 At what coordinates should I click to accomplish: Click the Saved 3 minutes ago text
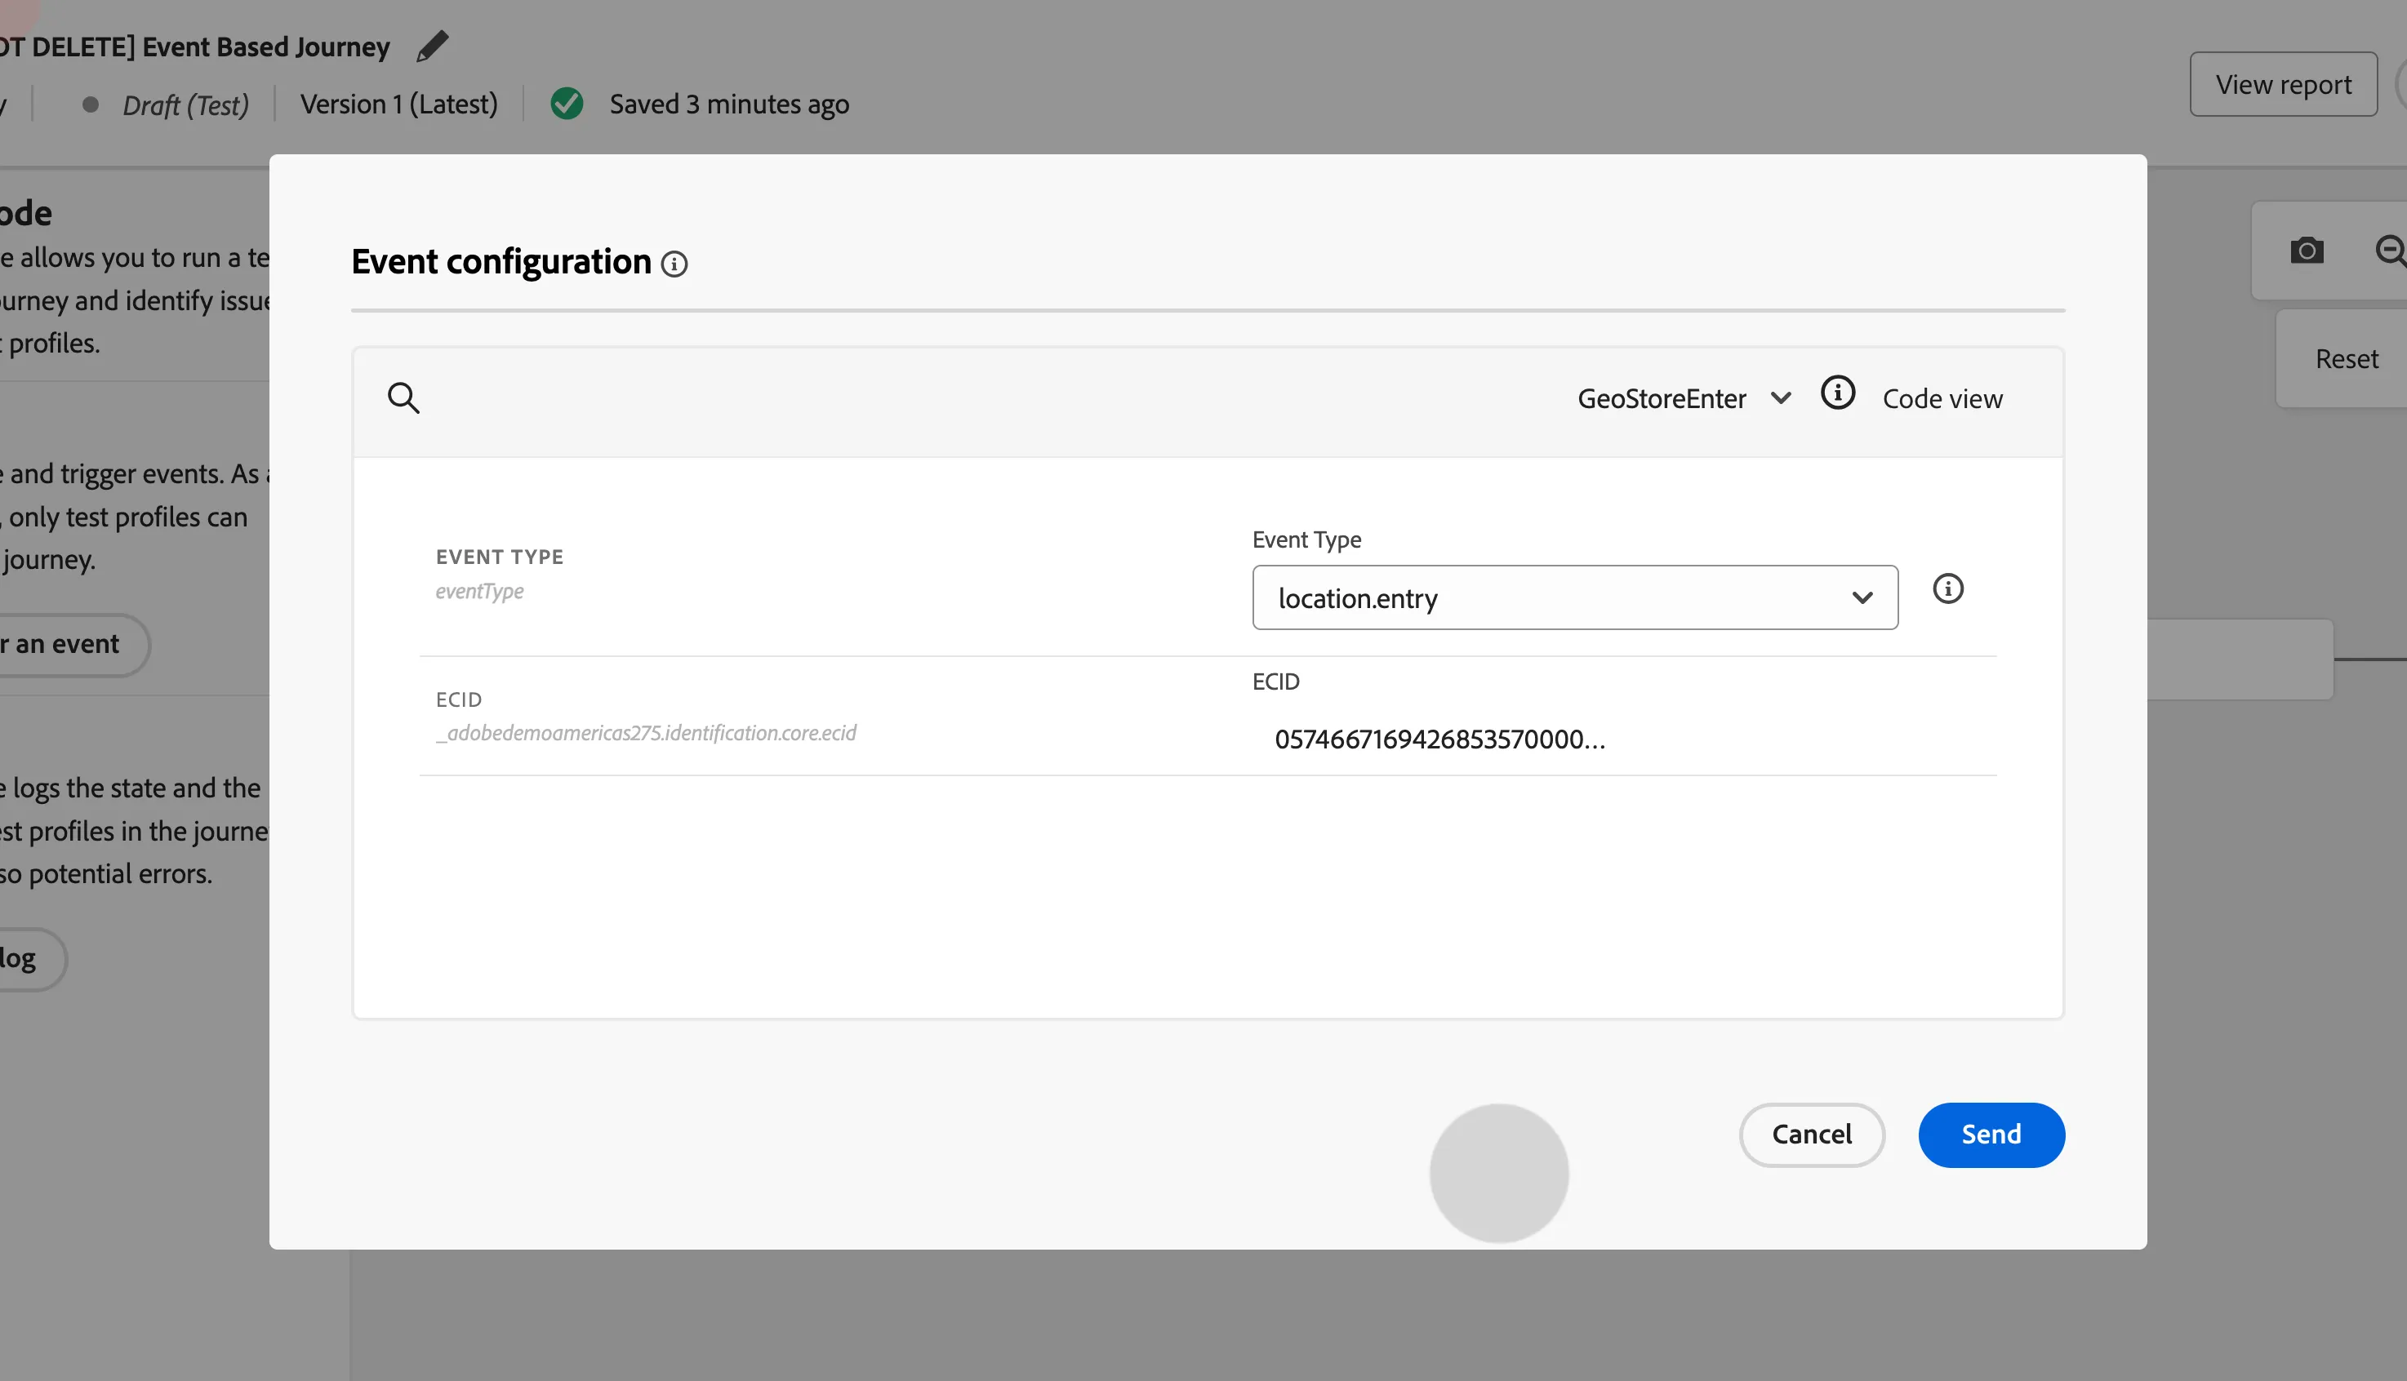(728, 104)
